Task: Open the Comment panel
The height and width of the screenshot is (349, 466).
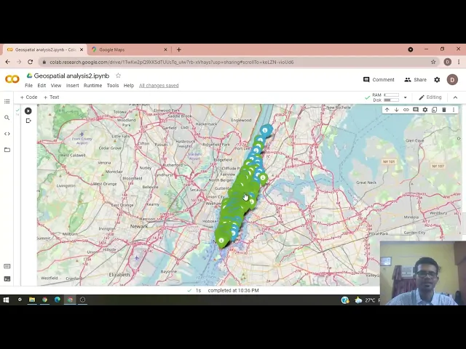Action: pos(379,79)
